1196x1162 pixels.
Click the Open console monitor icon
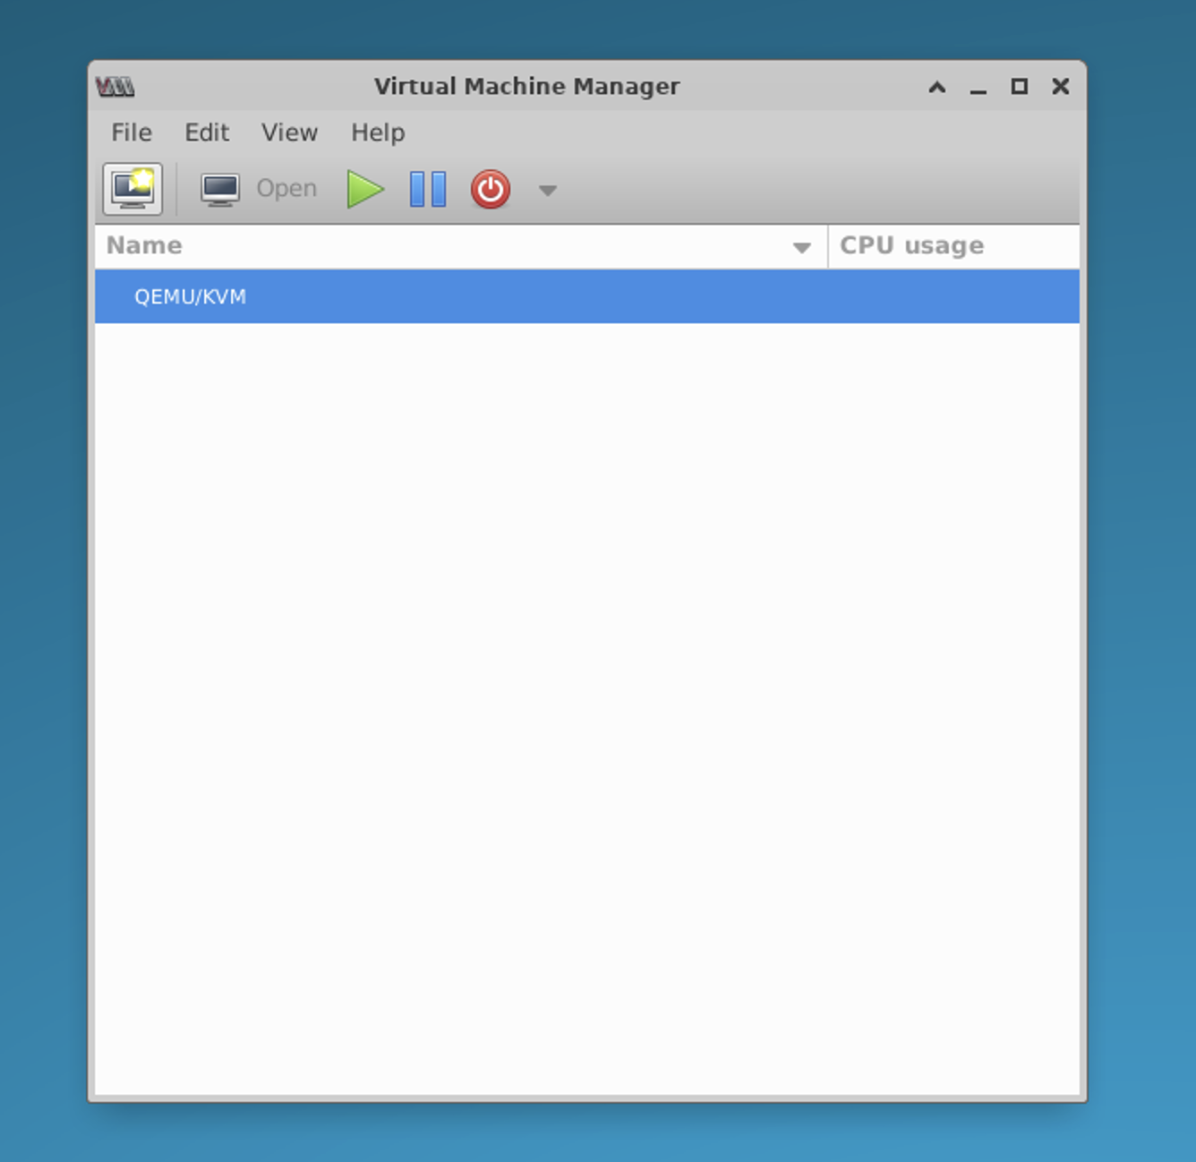click(x=219, y=189)
